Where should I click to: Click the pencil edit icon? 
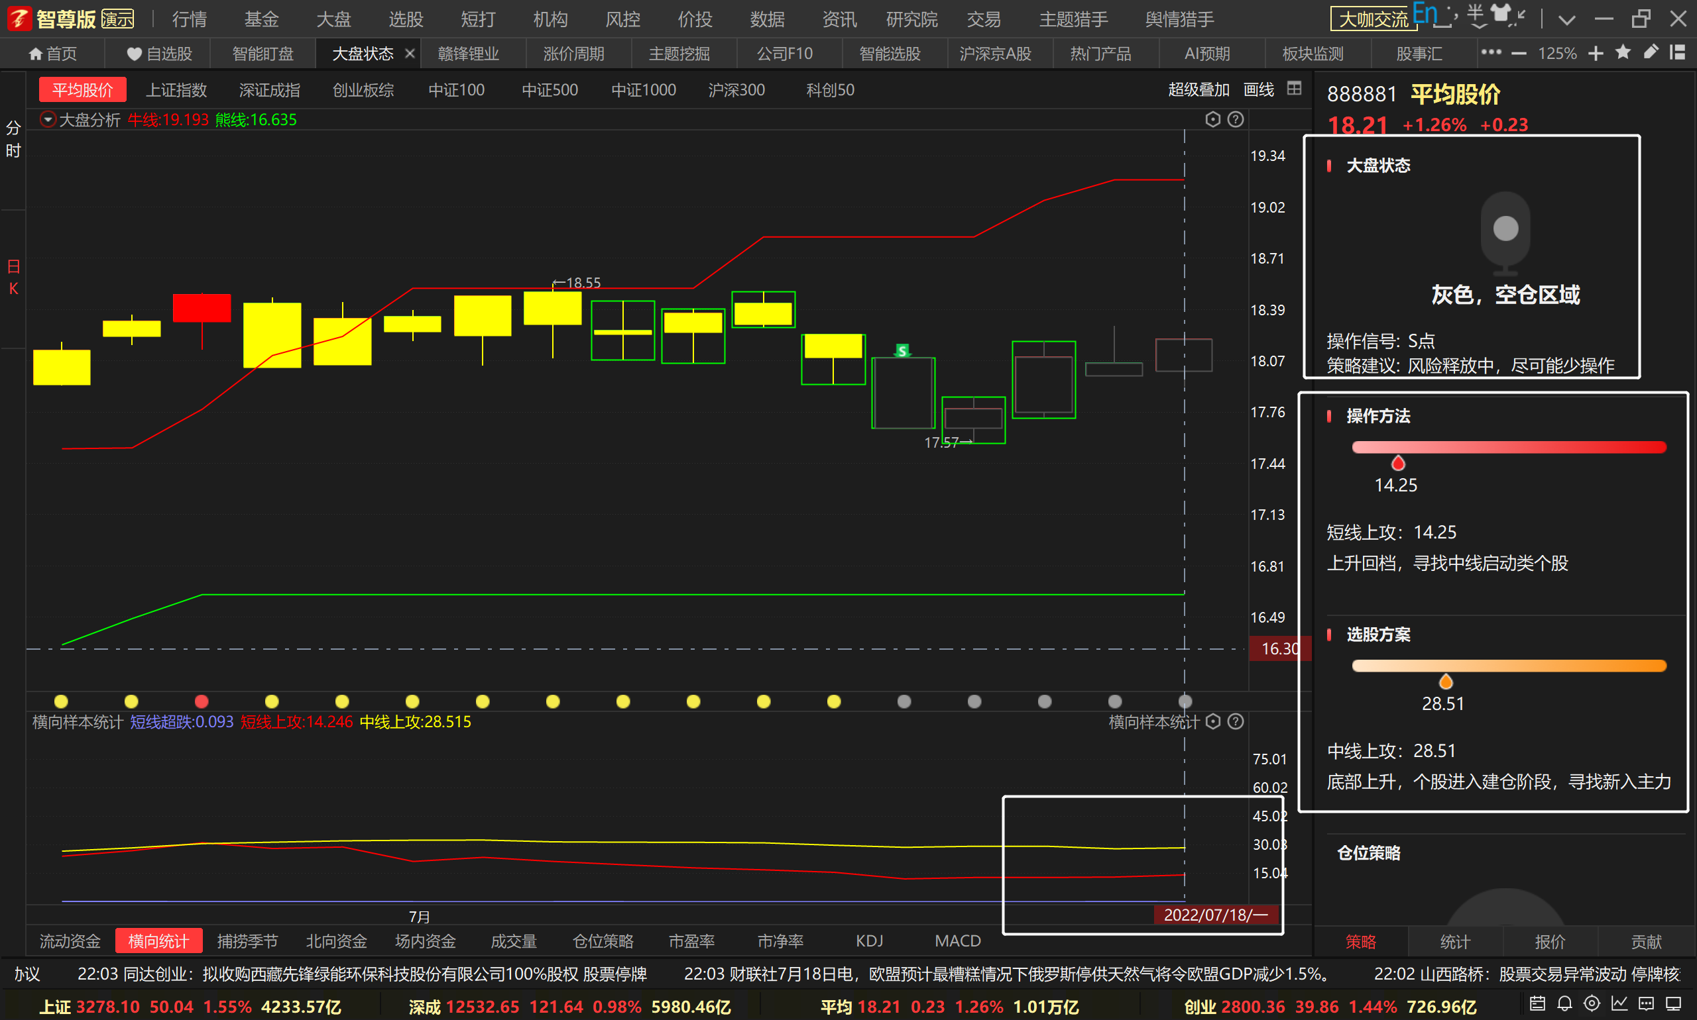1651,52
